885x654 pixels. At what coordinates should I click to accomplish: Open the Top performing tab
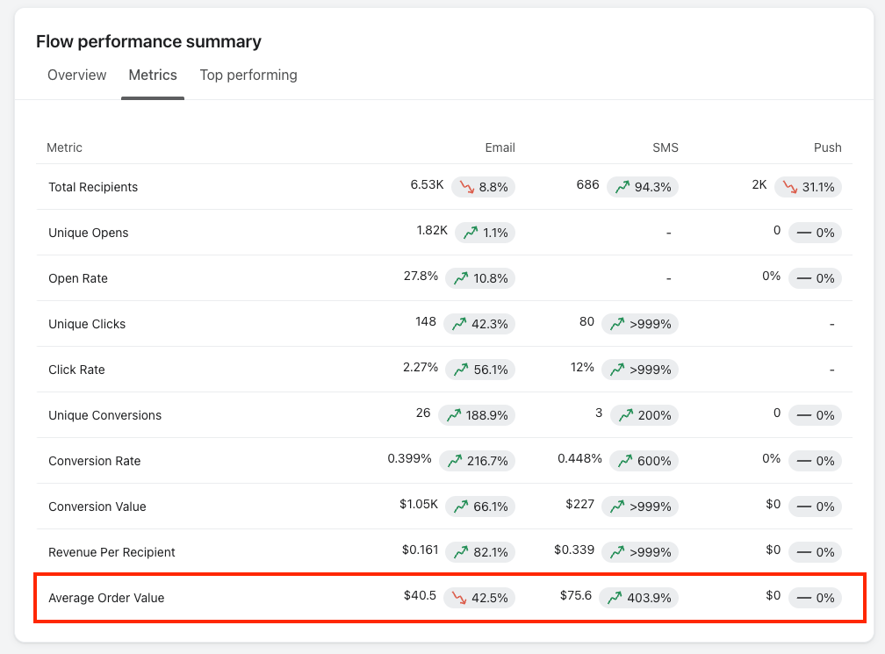click(248, 75)
